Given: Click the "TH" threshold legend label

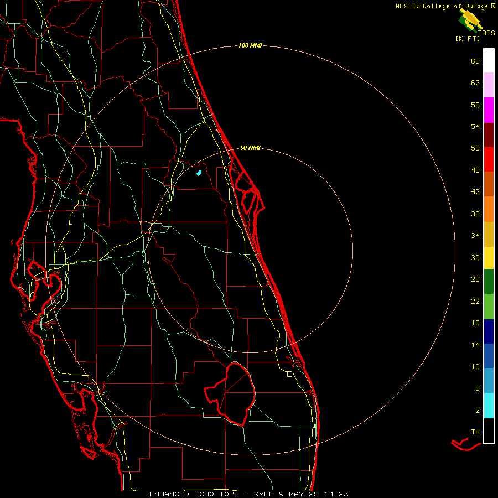Looking at the screenshot, I should click(x=475, y=432).
